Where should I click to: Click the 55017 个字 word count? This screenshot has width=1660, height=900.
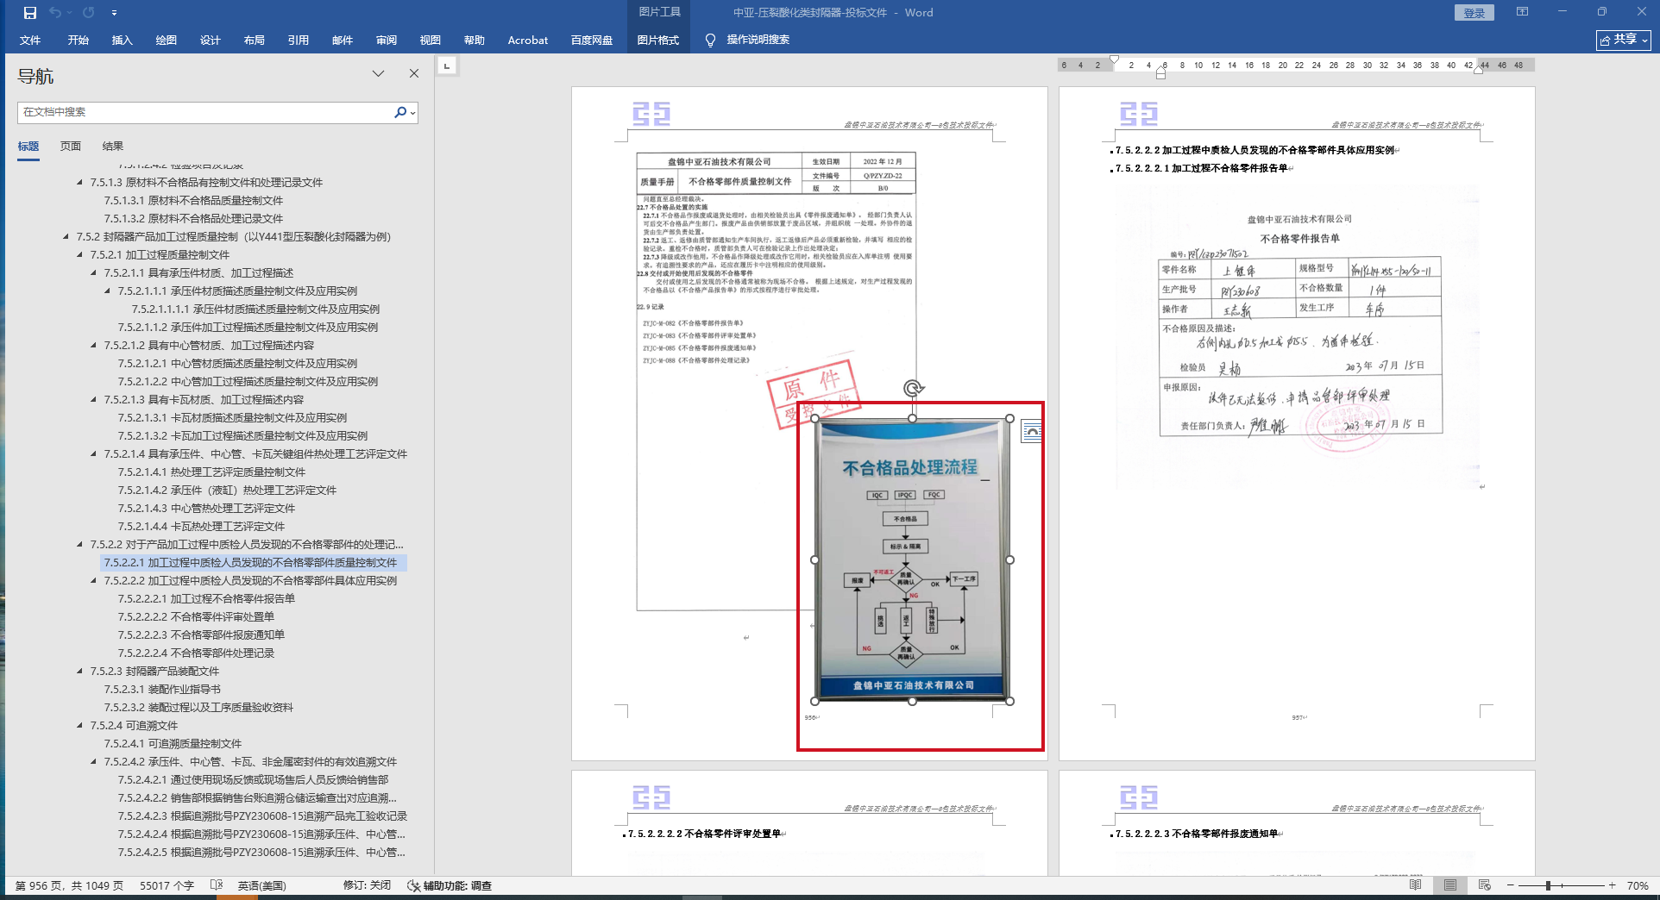167,886
